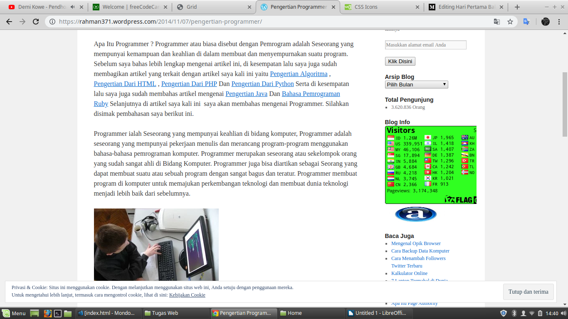The image size is (568, 319).
Task: Open a new browser tab
Action: pyautogui.click(x=517, y=7)
